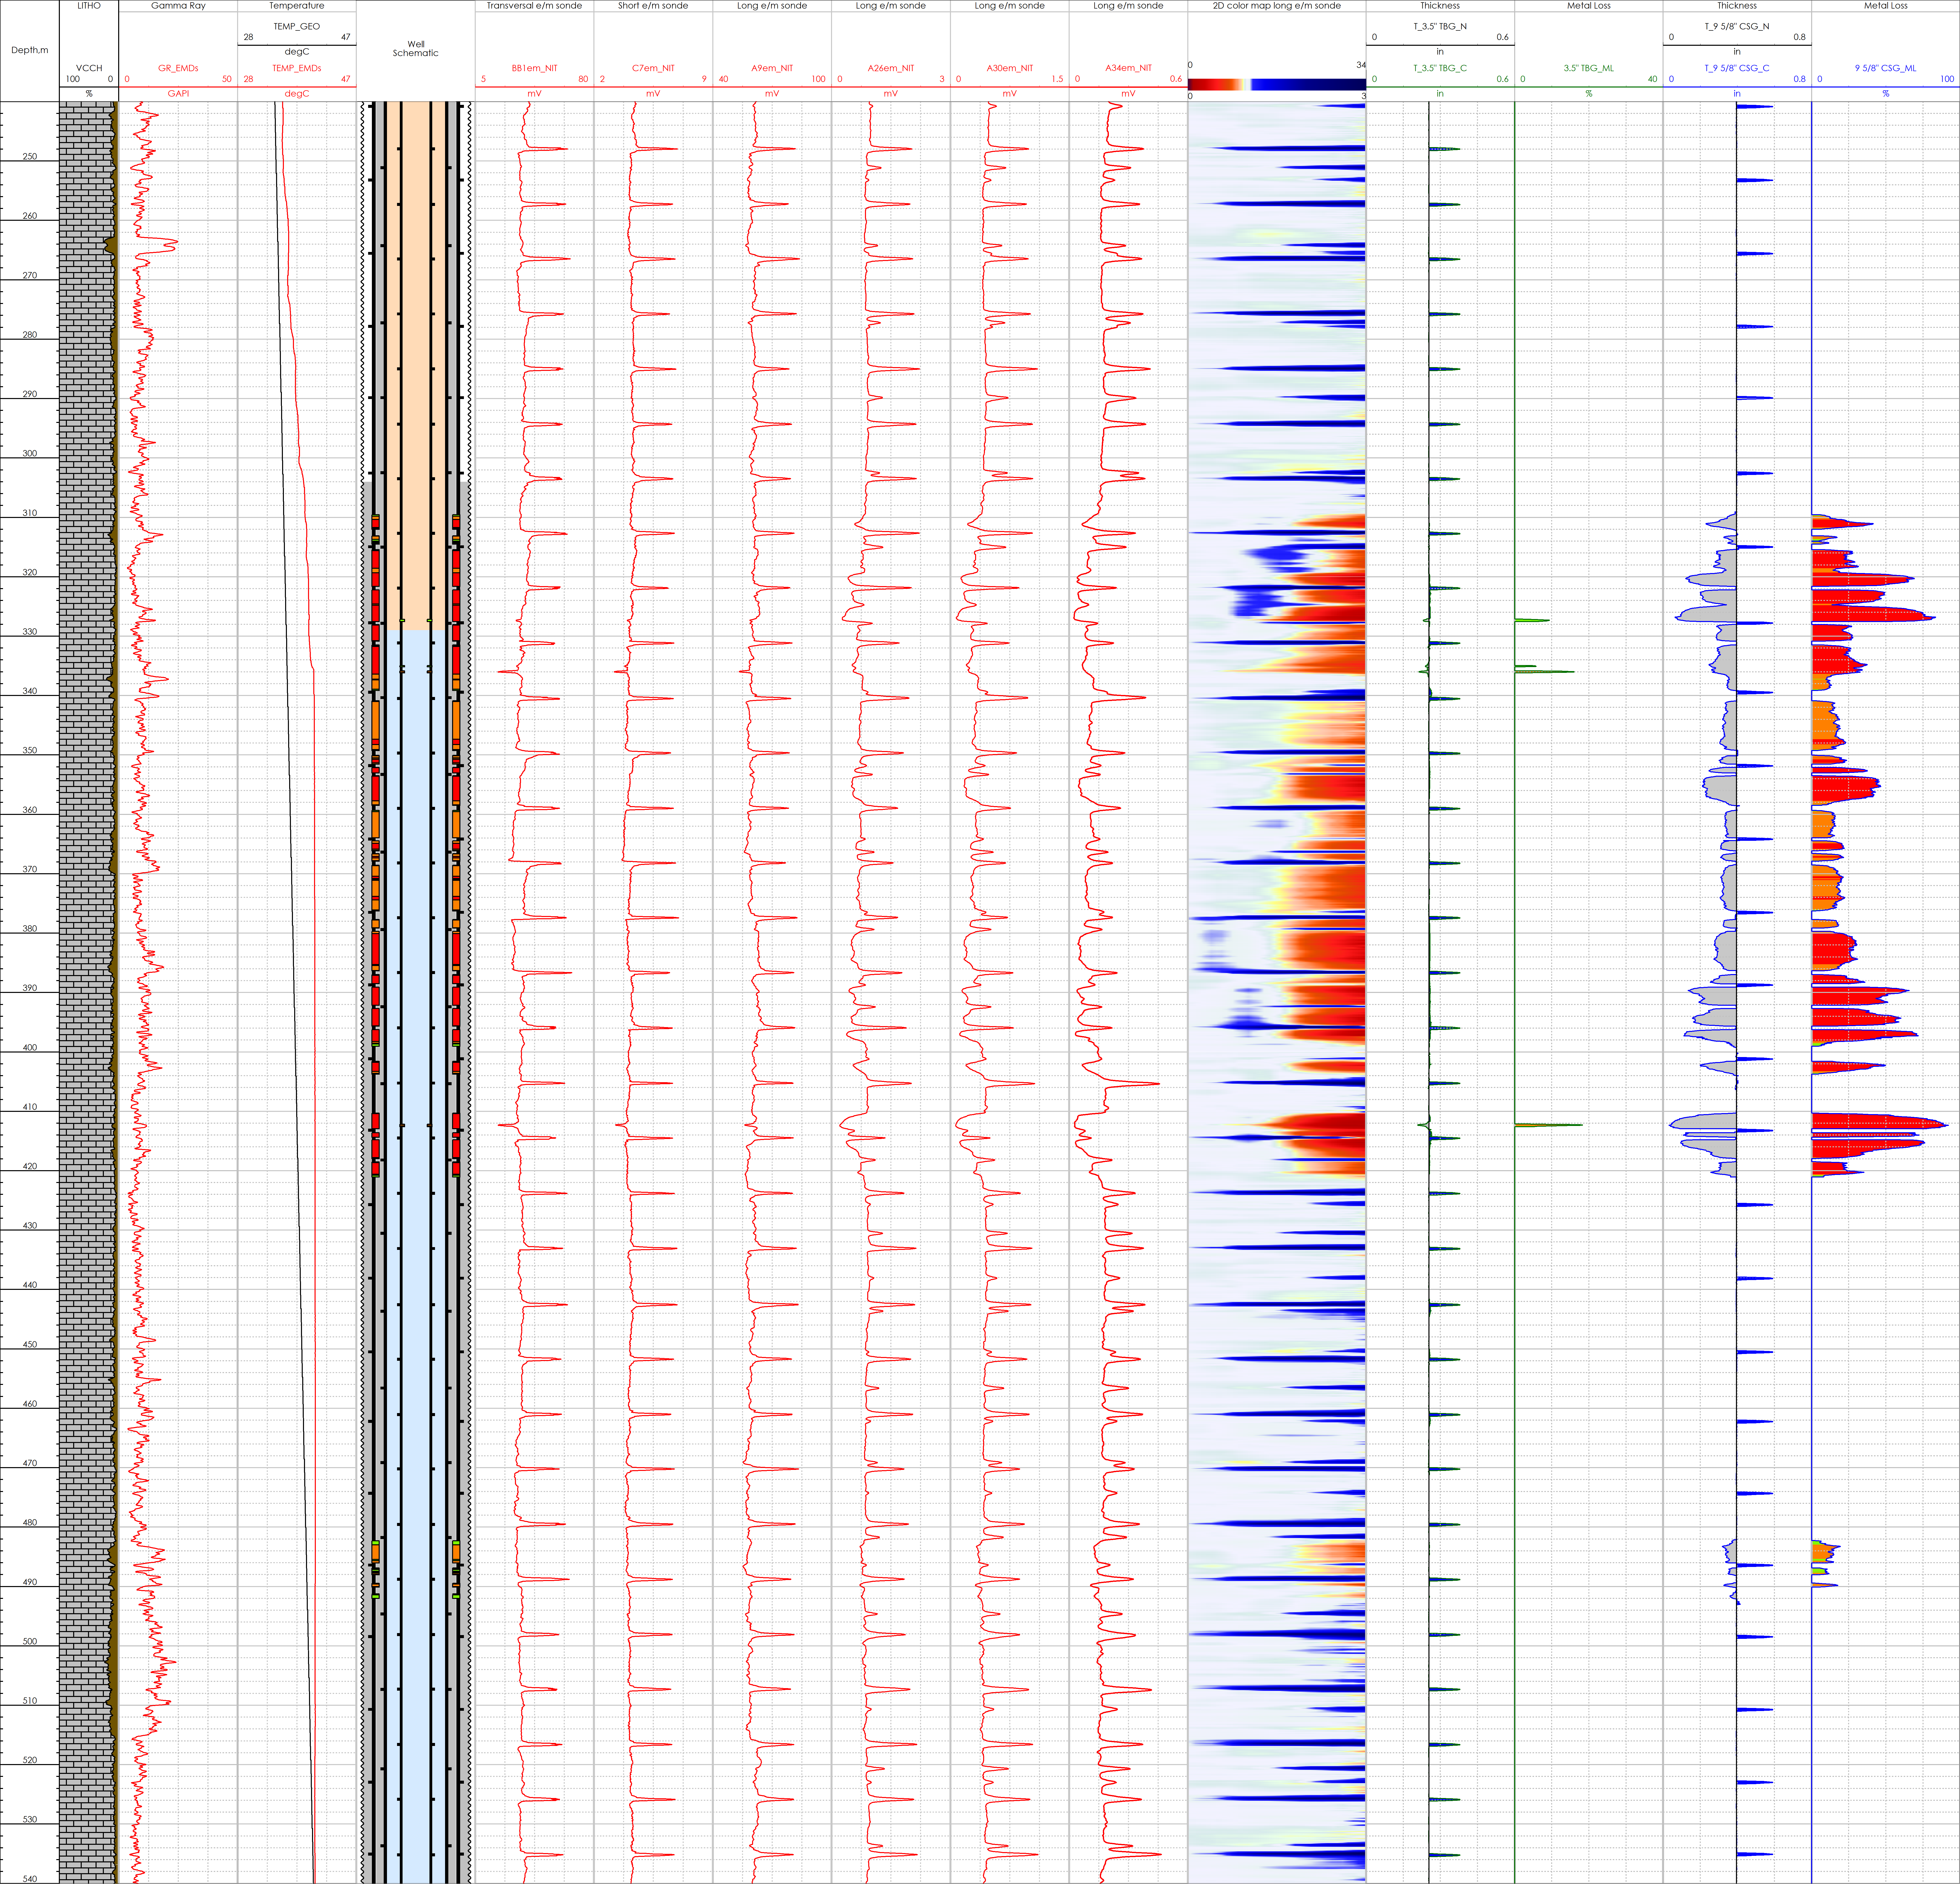This screenshot has height=1884, width=1960.
Task: Select the C7em_NIT curve label
Action: pyautogui.click(x=653, y=68)
